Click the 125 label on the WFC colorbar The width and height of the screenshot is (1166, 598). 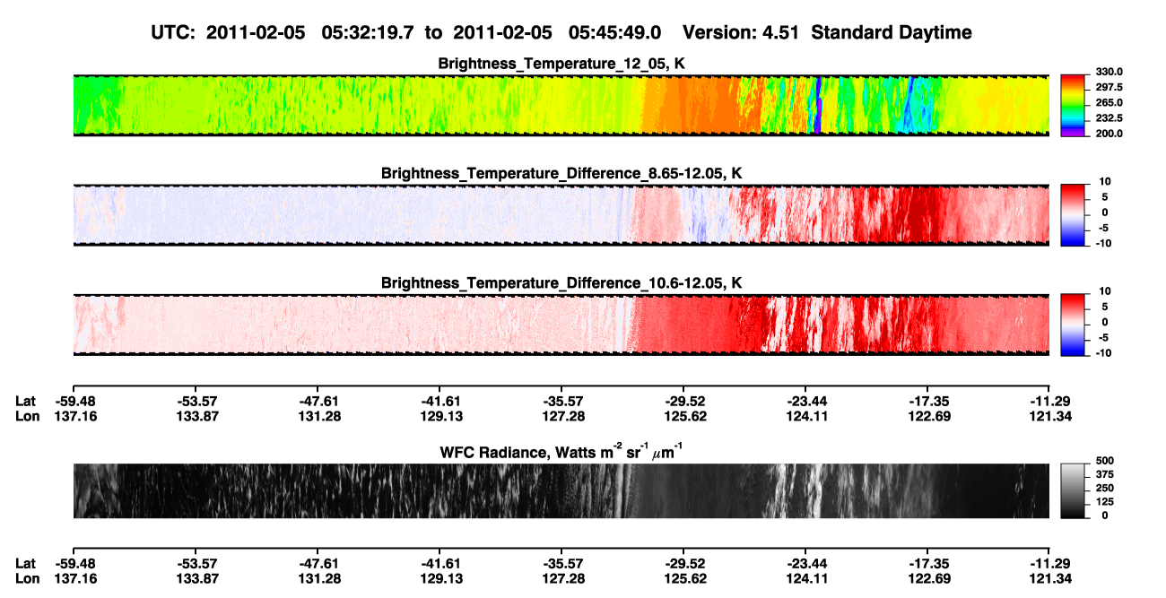pyautogui.click(x=1105, y=501)
